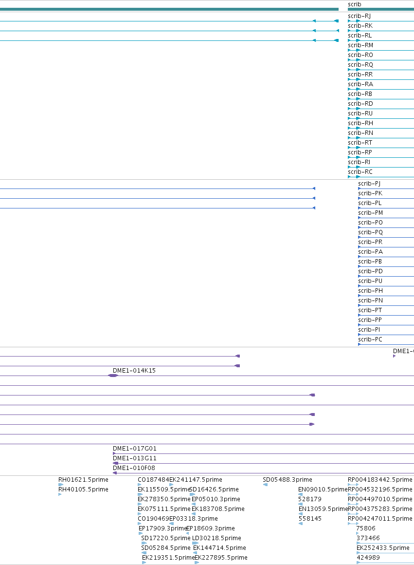The width and height of the screenshot is (414, 565).
Task: Select the scrib-RI transcript label
Action: (359, 162)
